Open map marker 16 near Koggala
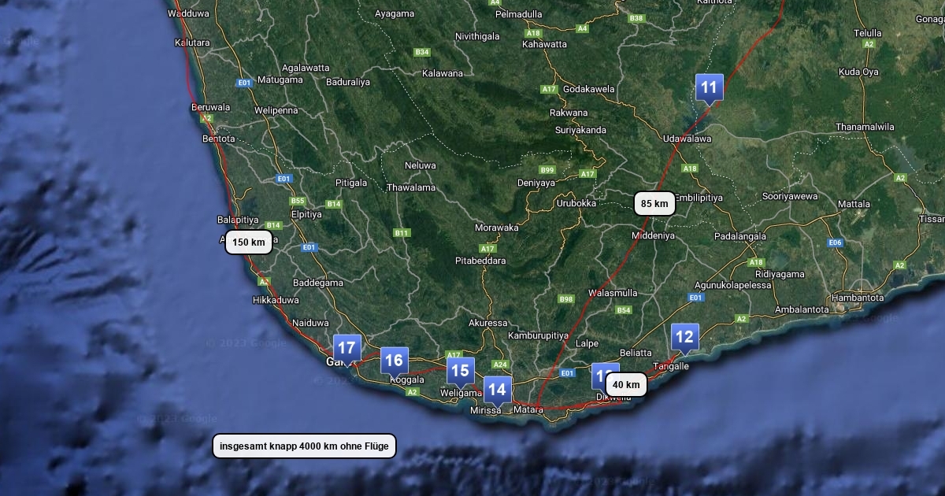 click(394, 362)
